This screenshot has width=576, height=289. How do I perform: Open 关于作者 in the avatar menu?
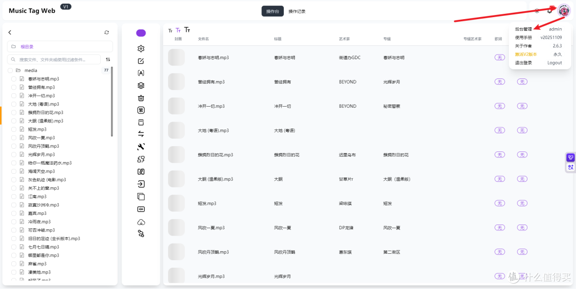tap(524, 46)
